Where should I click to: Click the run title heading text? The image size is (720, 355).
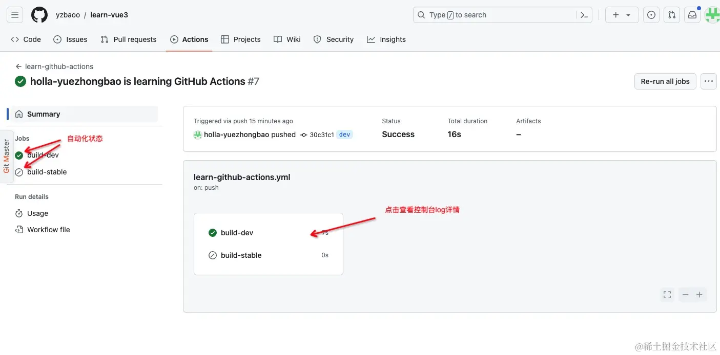coord(138,81)
